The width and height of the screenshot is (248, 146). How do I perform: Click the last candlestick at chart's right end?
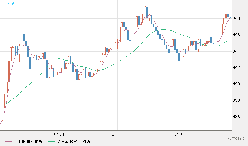coord(230,17)
